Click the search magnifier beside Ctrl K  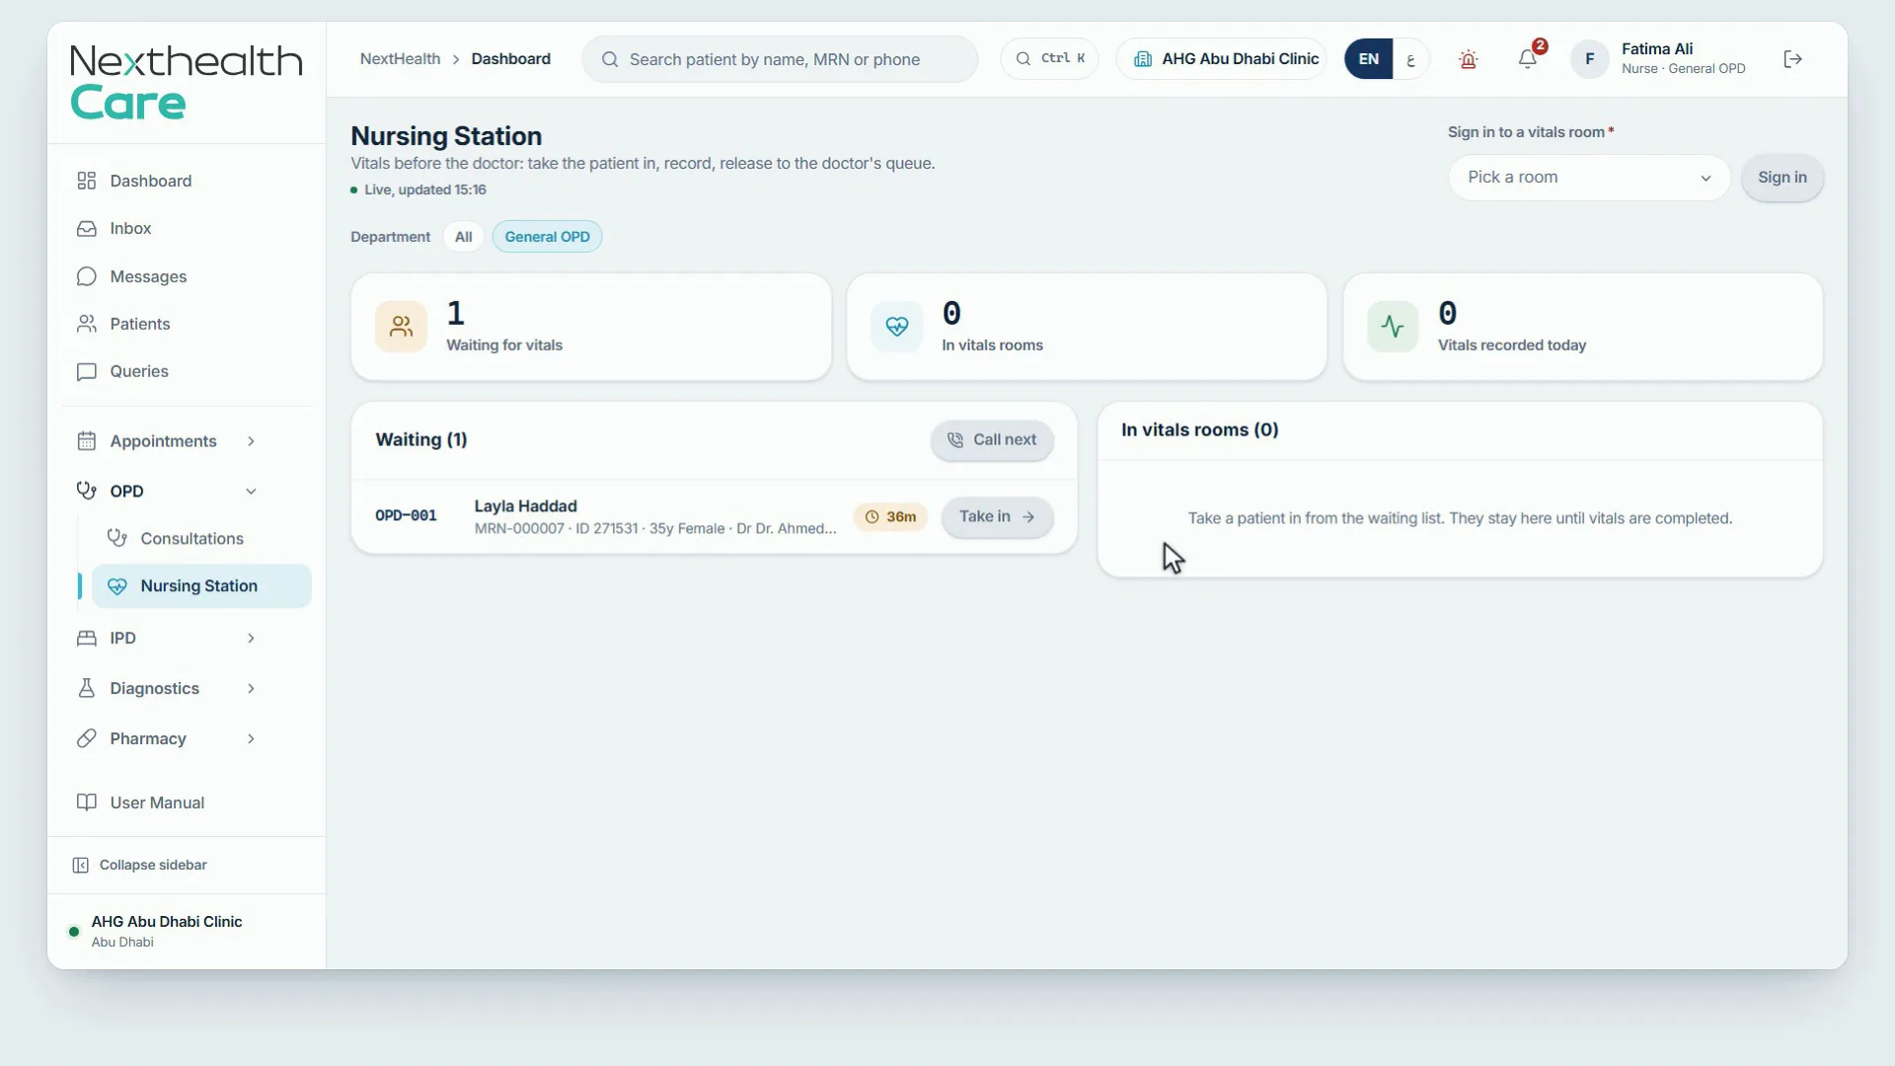1023,59
